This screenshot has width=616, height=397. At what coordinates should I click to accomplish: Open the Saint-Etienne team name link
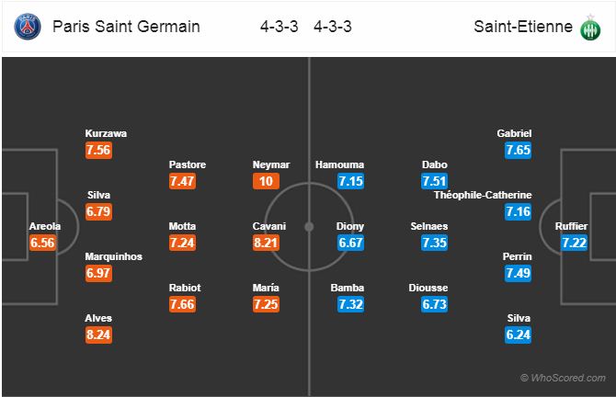523,27
